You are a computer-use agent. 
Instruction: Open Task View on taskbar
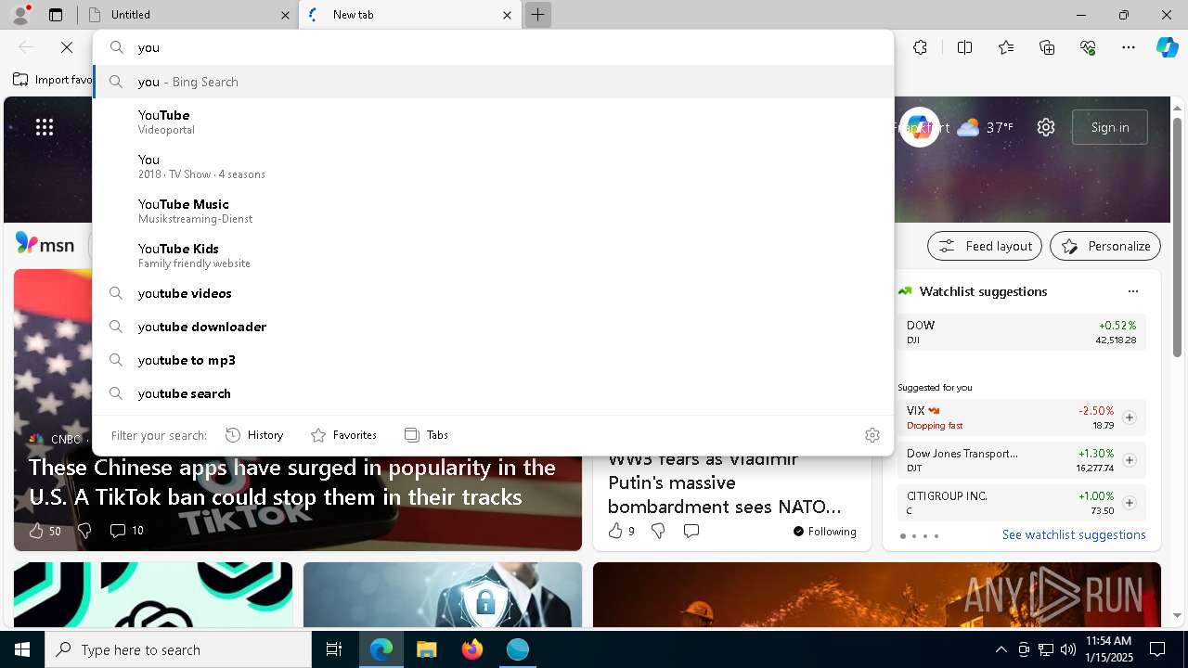point(334,649)
